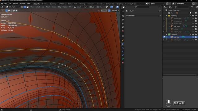Open the Edit Mode dropdown
The width and height of the screenshot is (198, 111).
13,7
